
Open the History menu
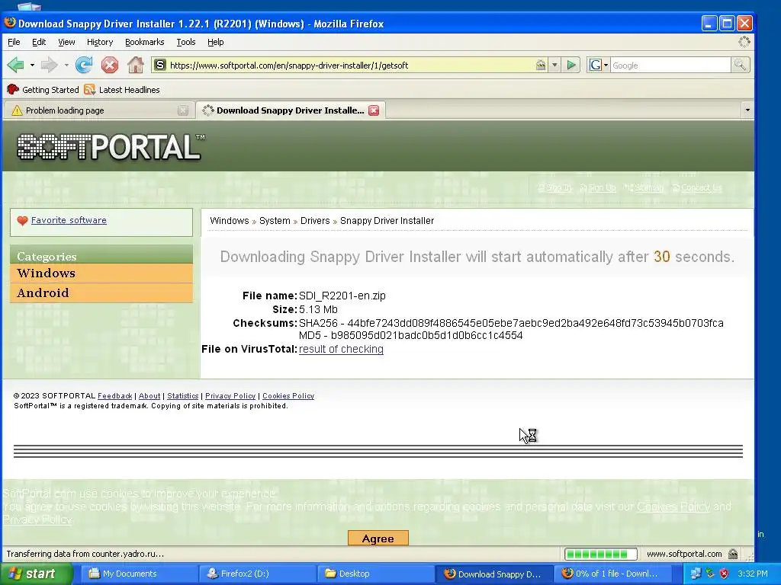tap(100, 42)
